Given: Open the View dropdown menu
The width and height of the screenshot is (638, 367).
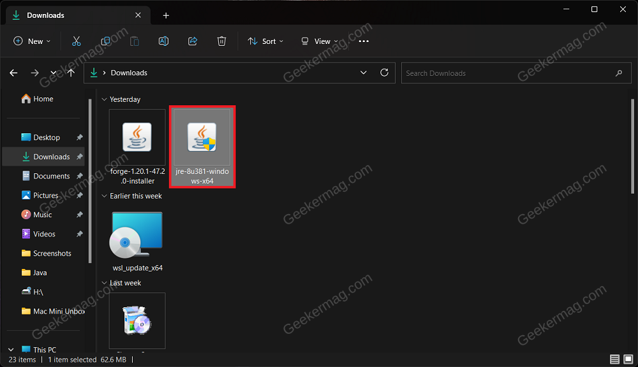Looking at the screenshot, I should [x=320, y=41].
